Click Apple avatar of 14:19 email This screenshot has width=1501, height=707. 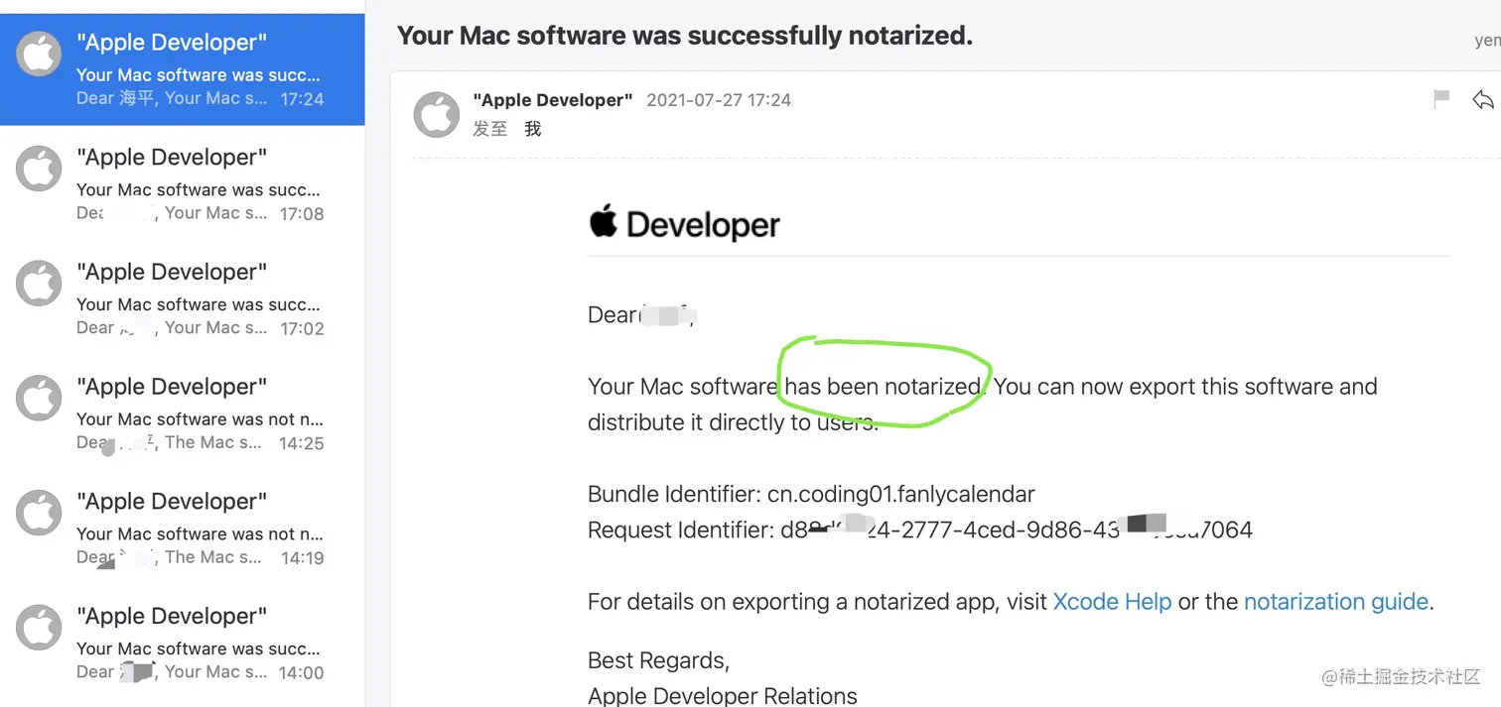tap(40, 513)
